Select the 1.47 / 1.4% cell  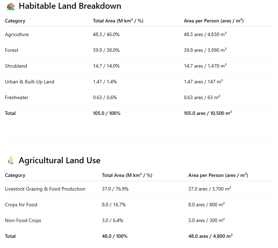point(105,82)
